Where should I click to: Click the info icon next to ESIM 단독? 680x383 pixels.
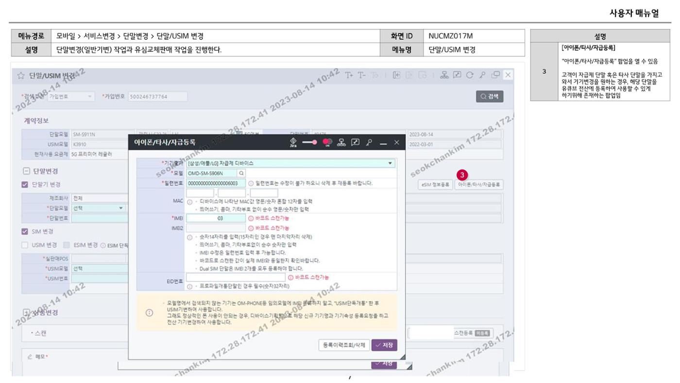point(103,245)
